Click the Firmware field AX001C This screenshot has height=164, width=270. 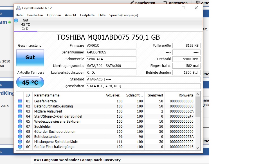point(111,46)
